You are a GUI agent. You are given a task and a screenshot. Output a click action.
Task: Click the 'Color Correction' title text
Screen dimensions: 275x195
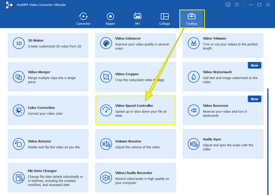[x=41, y=108]
